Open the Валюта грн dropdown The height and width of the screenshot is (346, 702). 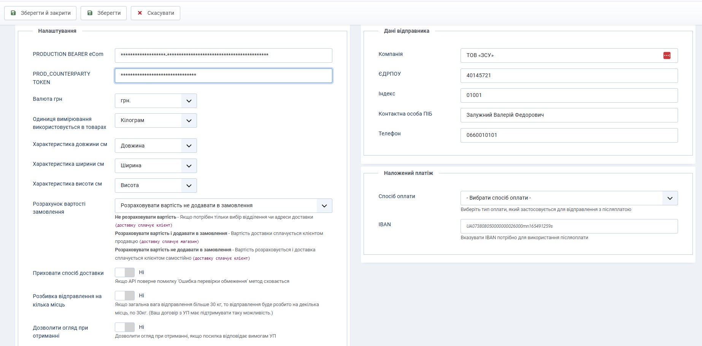coord(156,101)
